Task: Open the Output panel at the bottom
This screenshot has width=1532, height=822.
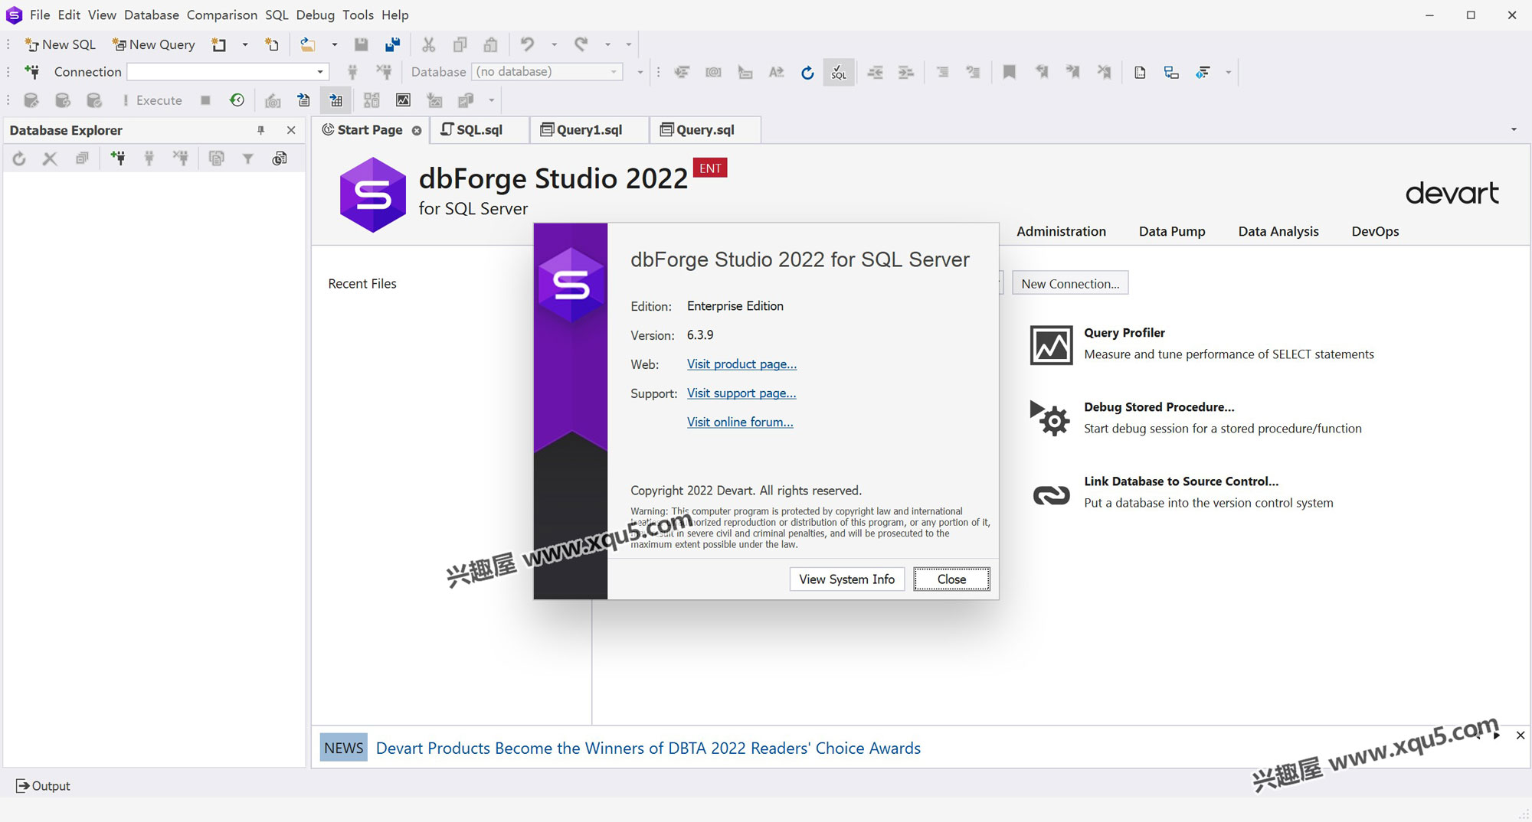Action: coord(43,786)
